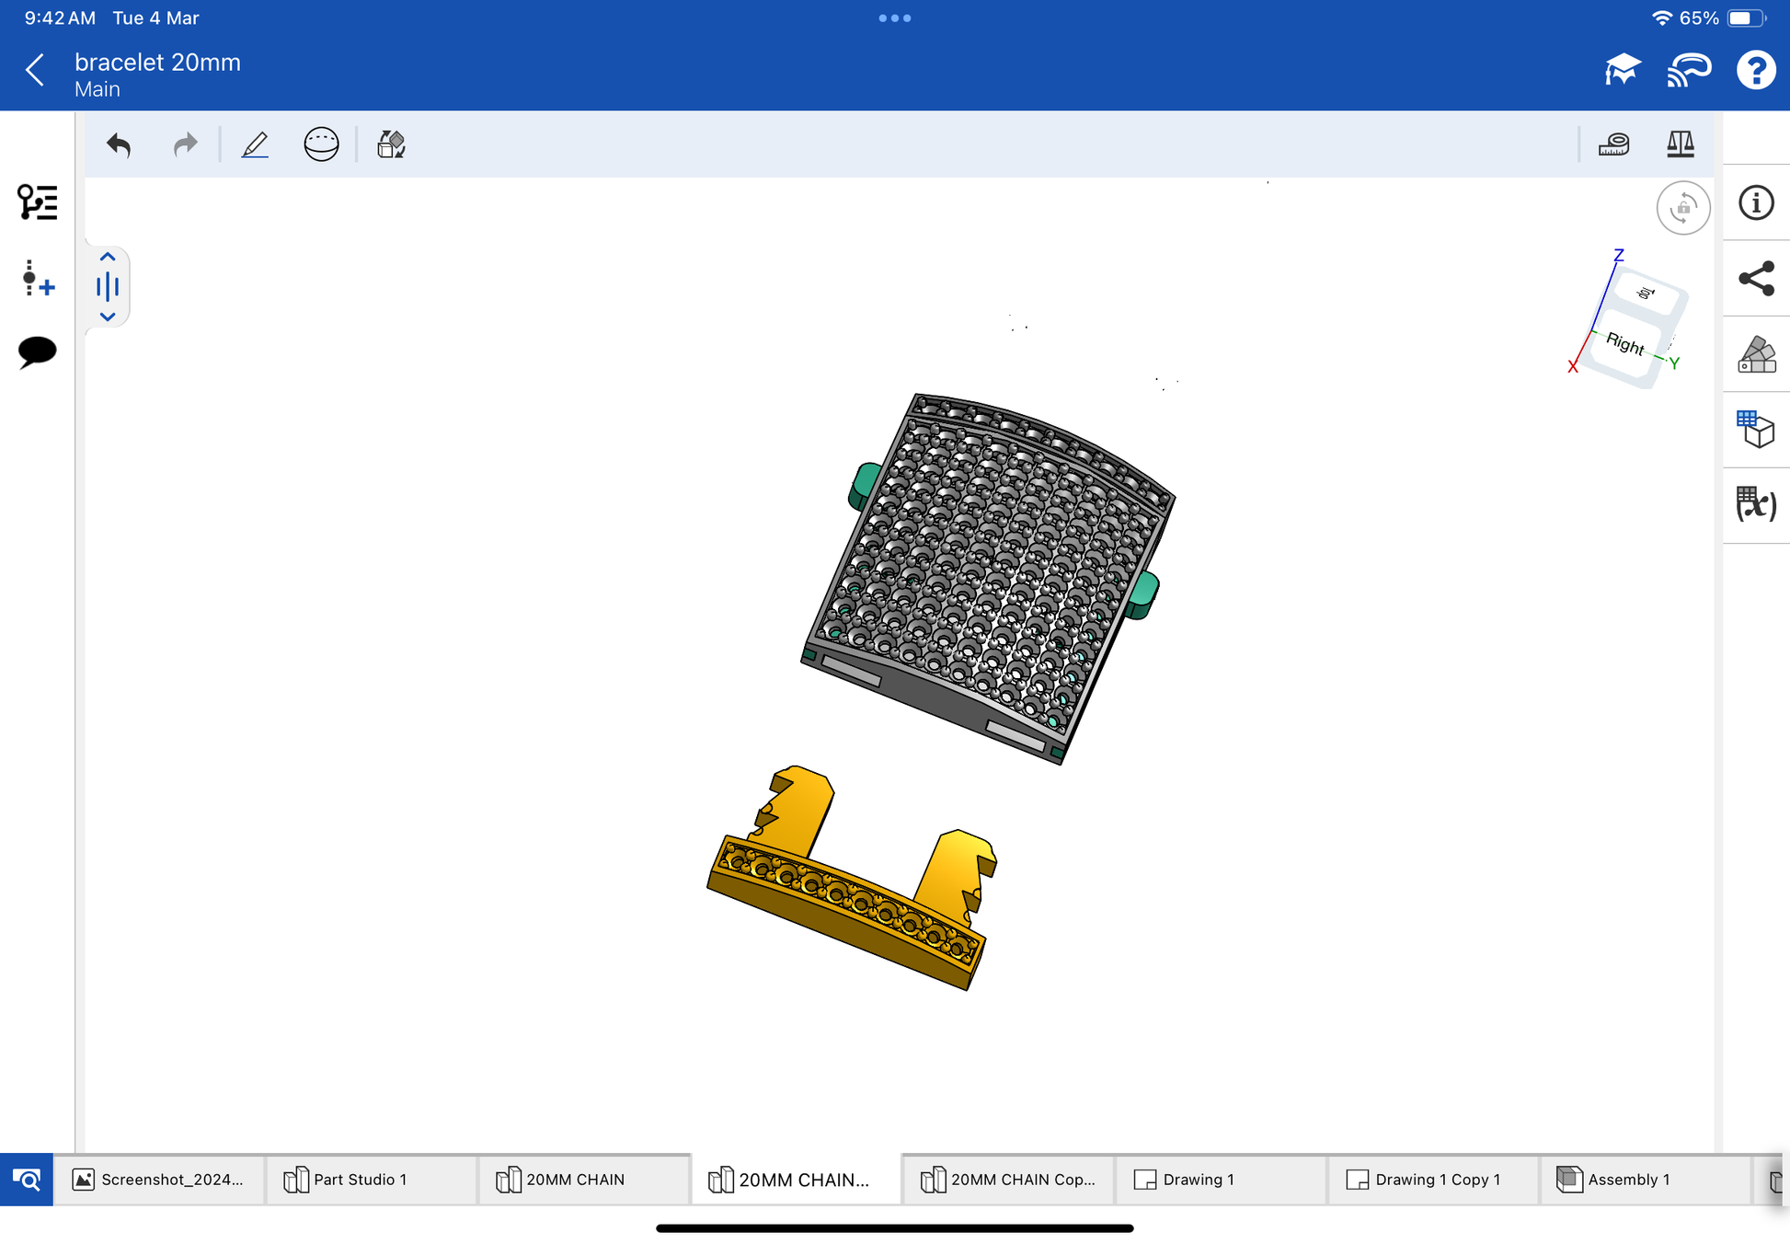
Task: Open the feature list panel
Action: [38, 202]
